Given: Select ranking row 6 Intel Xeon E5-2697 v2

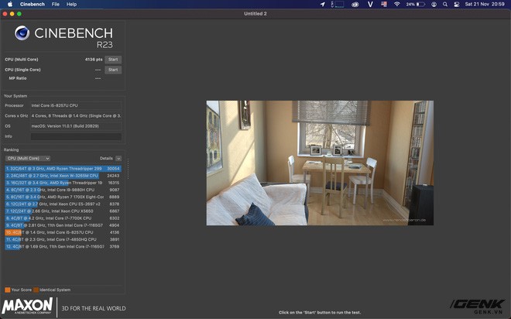Looking at the screenshot, I should click(63, 204).
